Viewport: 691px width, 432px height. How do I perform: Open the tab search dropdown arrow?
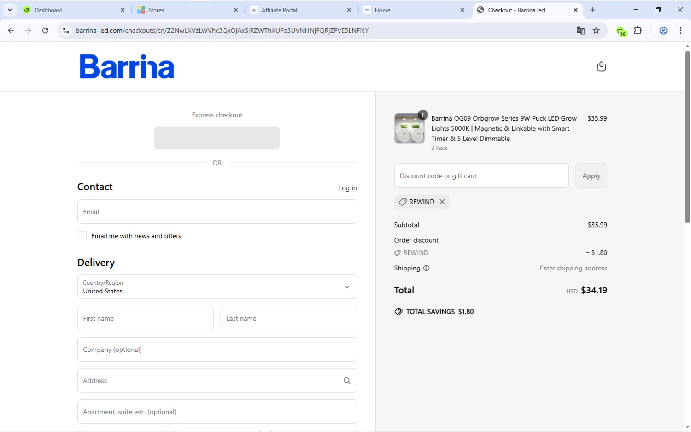10,10
